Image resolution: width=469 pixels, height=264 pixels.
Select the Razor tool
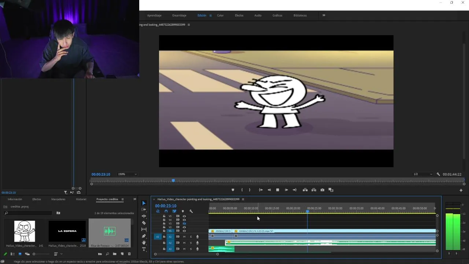pos(144,223)
